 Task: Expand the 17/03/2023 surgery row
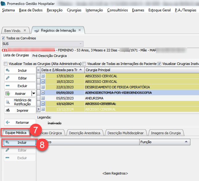43,76
